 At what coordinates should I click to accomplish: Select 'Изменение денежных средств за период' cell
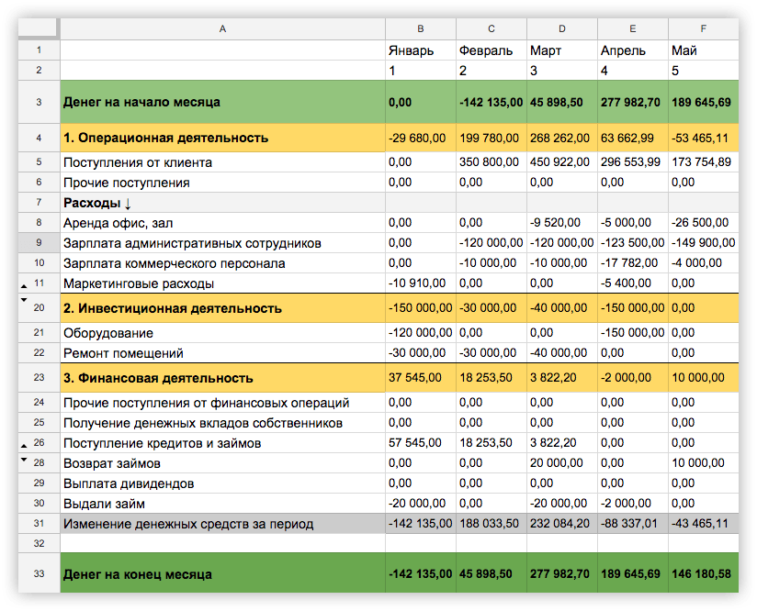pyautogui.click(x=222, y=524)
